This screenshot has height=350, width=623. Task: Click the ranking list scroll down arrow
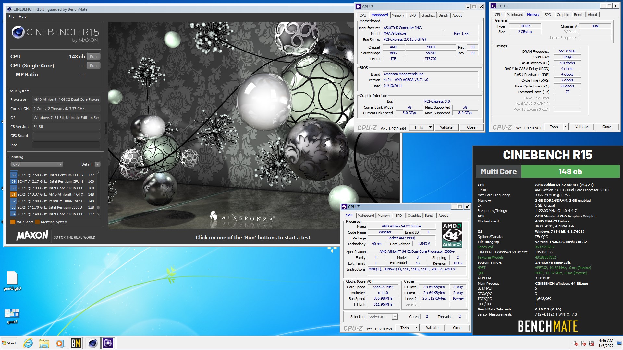coord(98,214)
